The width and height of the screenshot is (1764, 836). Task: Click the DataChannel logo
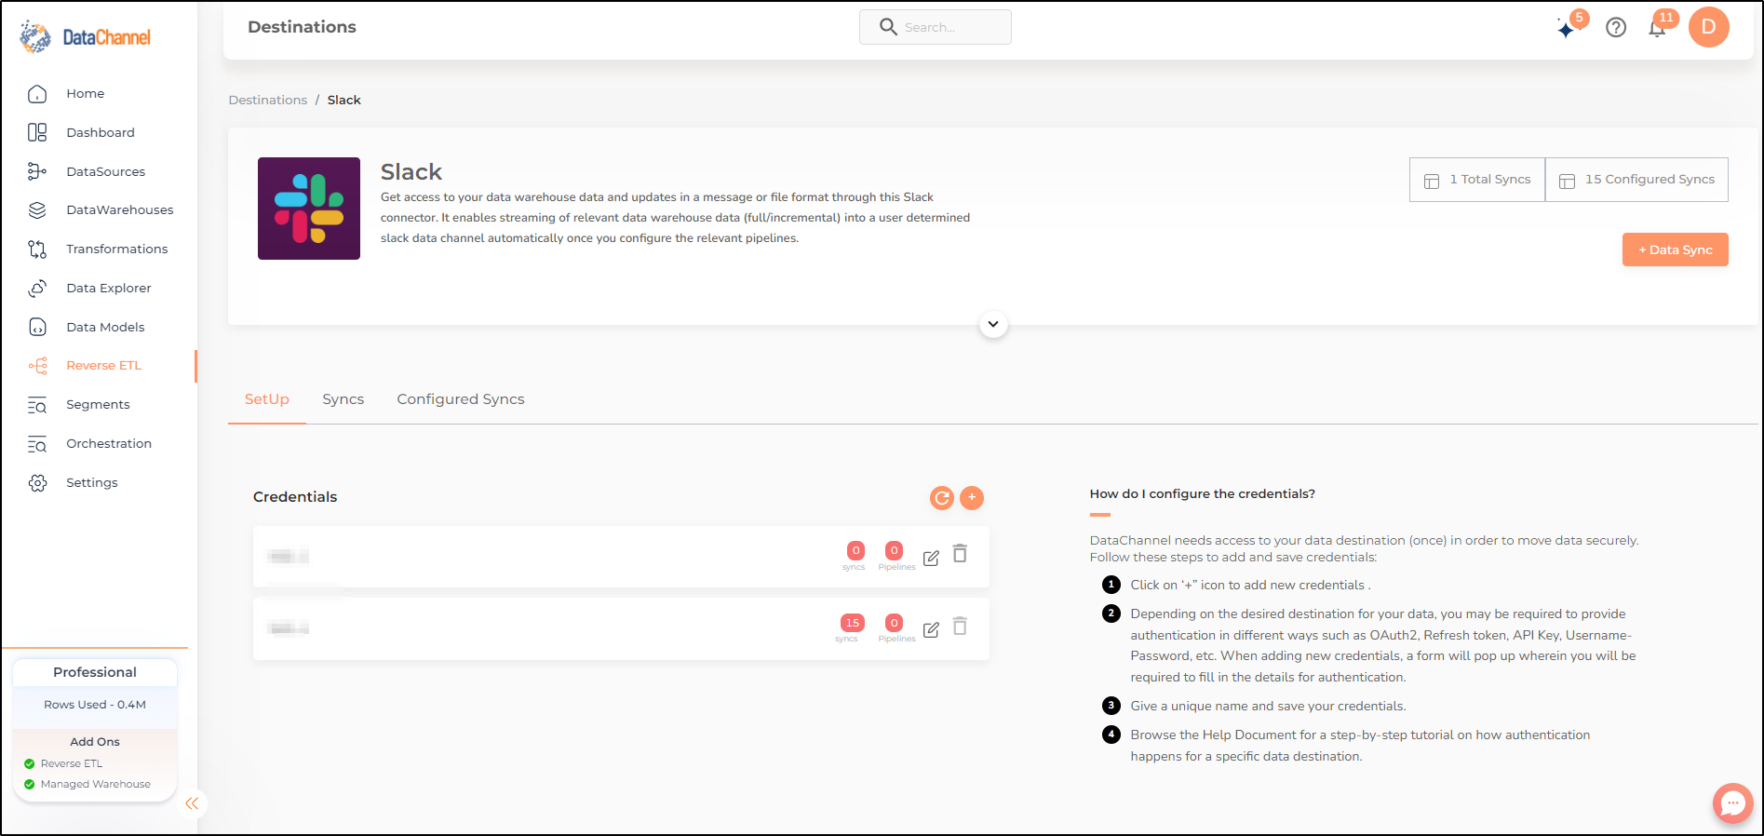pyautogui.click(x=86, y=37)
